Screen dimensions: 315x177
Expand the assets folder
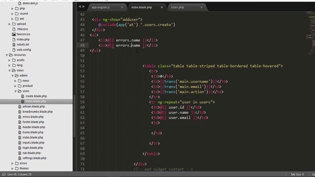[9, 60]
